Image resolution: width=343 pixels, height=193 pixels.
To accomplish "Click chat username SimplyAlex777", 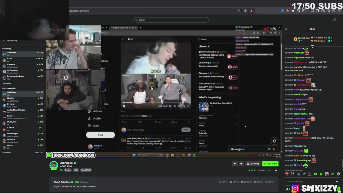I will click(x=301, y=119).
